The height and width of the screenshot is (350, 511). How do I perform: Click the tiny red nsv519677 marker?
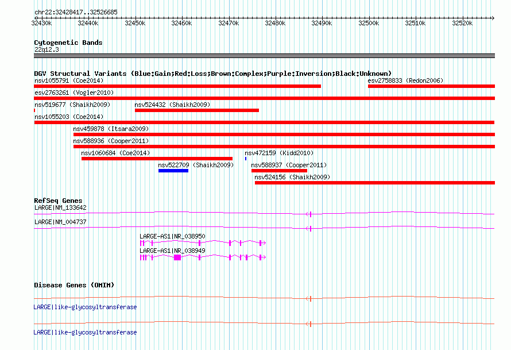click(x=34, y=110)
